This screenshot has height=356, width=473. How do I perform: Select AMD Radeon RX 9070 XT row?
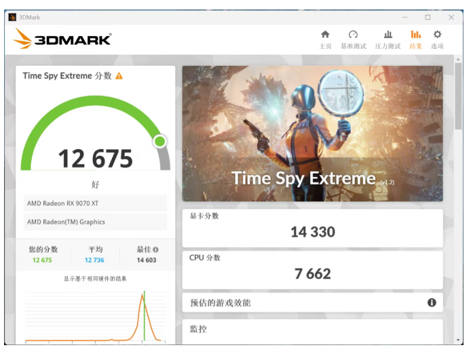coord(95,203)
